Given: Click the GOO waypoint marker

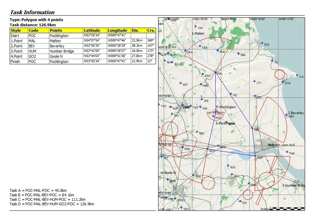Looking at the screenshot, I should click(218, 145).
